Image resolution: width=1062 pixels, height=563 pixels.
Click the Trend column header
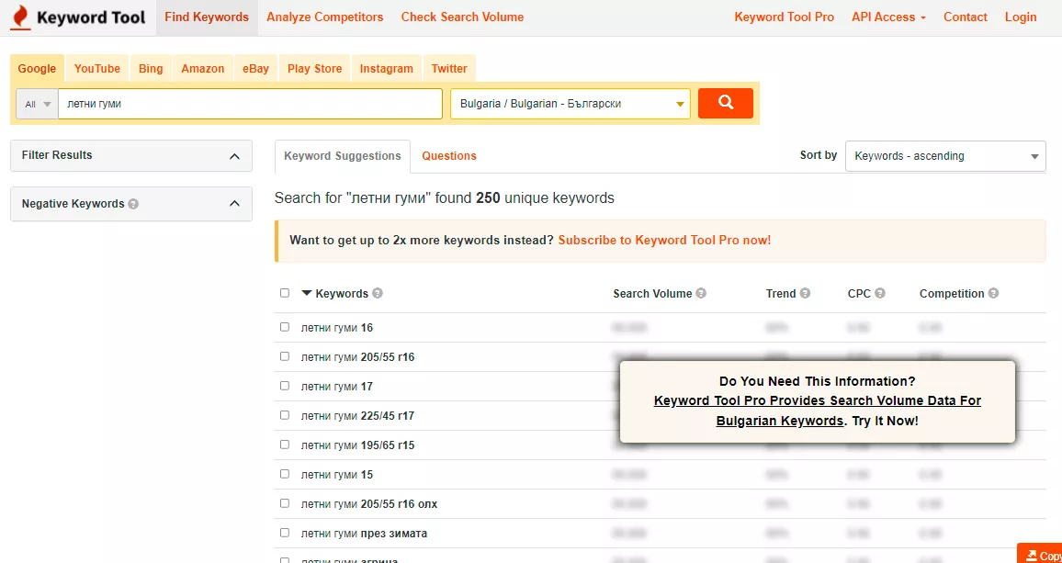781,293
